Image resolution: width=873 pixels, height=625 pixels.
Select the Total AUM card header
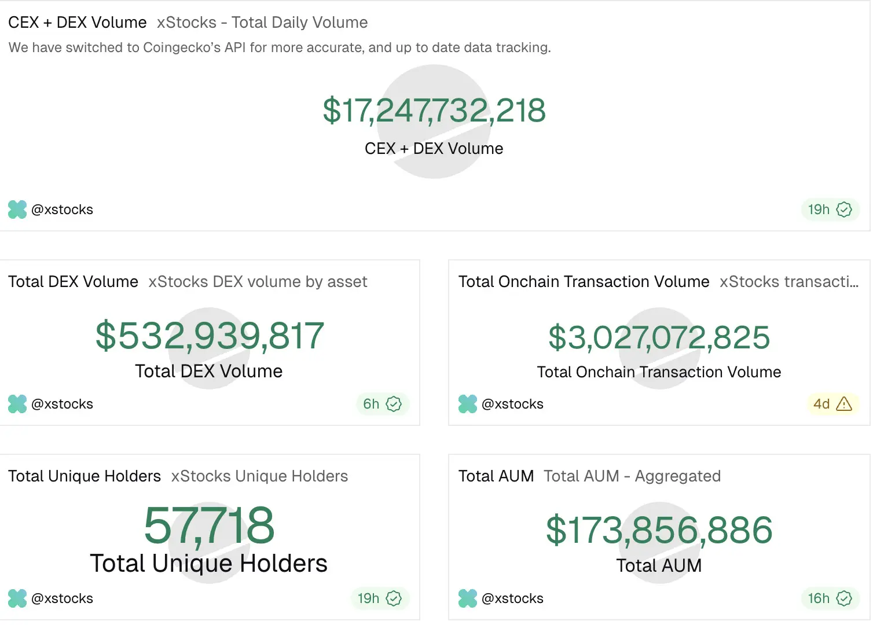(496, 476)
